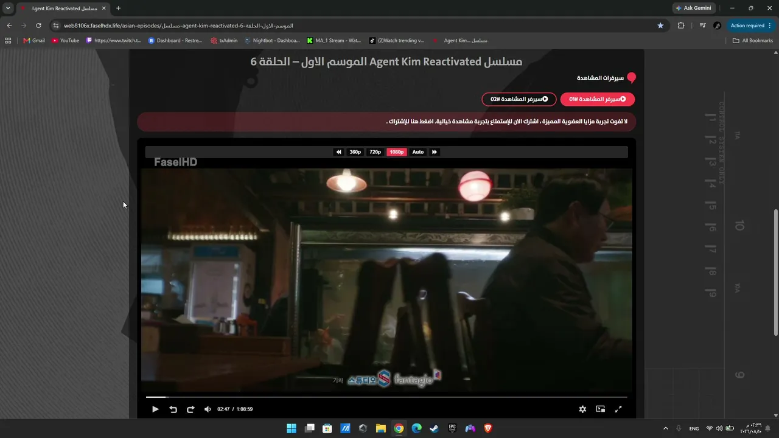Open Epic Games Launcher from the taskbar

tap(452, 428)
